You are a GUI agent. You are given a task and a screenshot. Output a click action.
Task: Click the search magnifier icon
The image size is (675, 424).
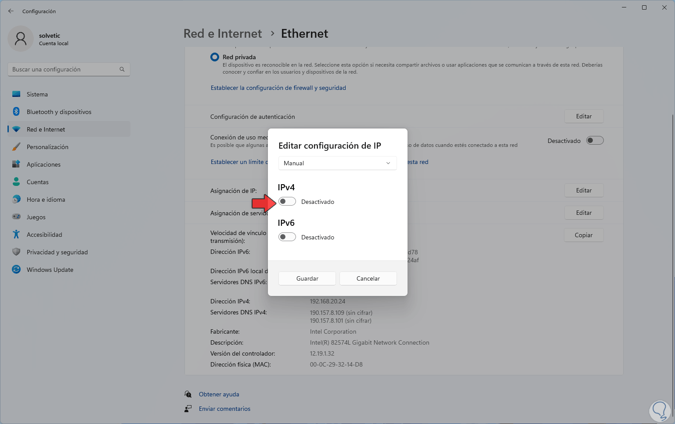(x=122, y=69)
